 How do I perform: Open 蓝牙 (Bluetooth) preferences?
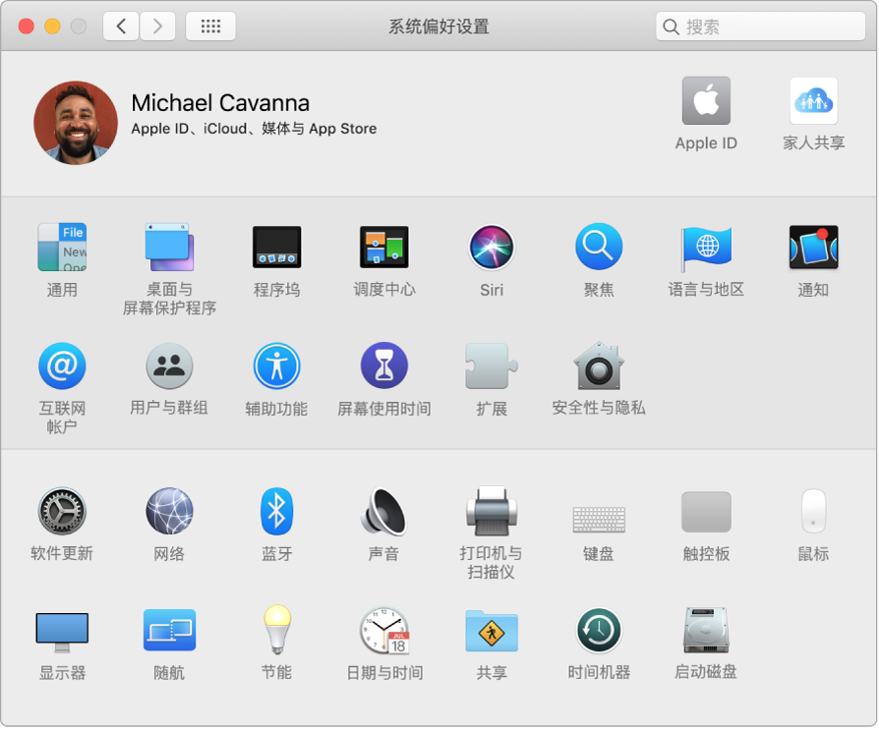pyautogui.click(x=276, y=512)
